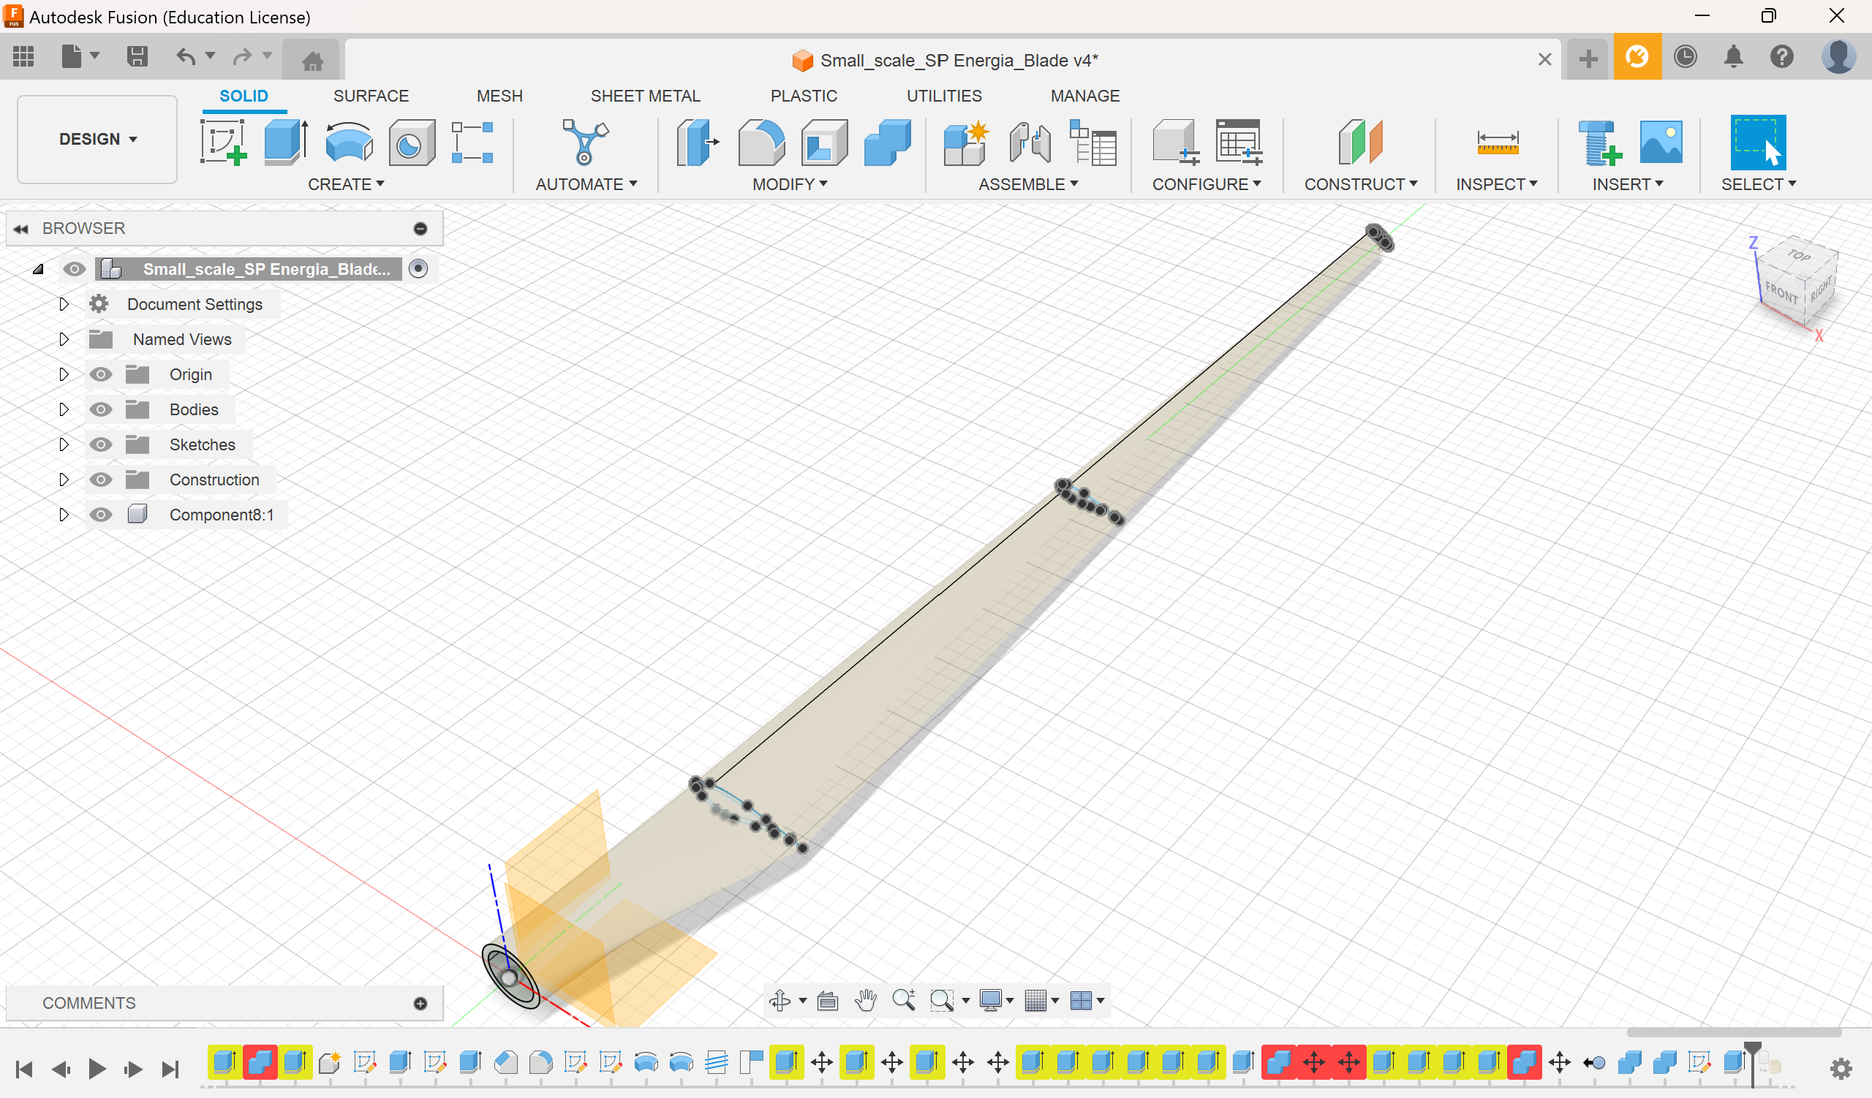Toggle visibility of the Origin folder
This screenshot has width=1872, height=1098.
(x=101, y=374)
